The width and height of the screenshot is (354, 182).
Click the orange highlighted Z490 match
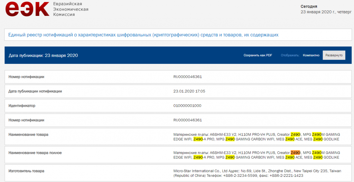[x=295, y=152]
